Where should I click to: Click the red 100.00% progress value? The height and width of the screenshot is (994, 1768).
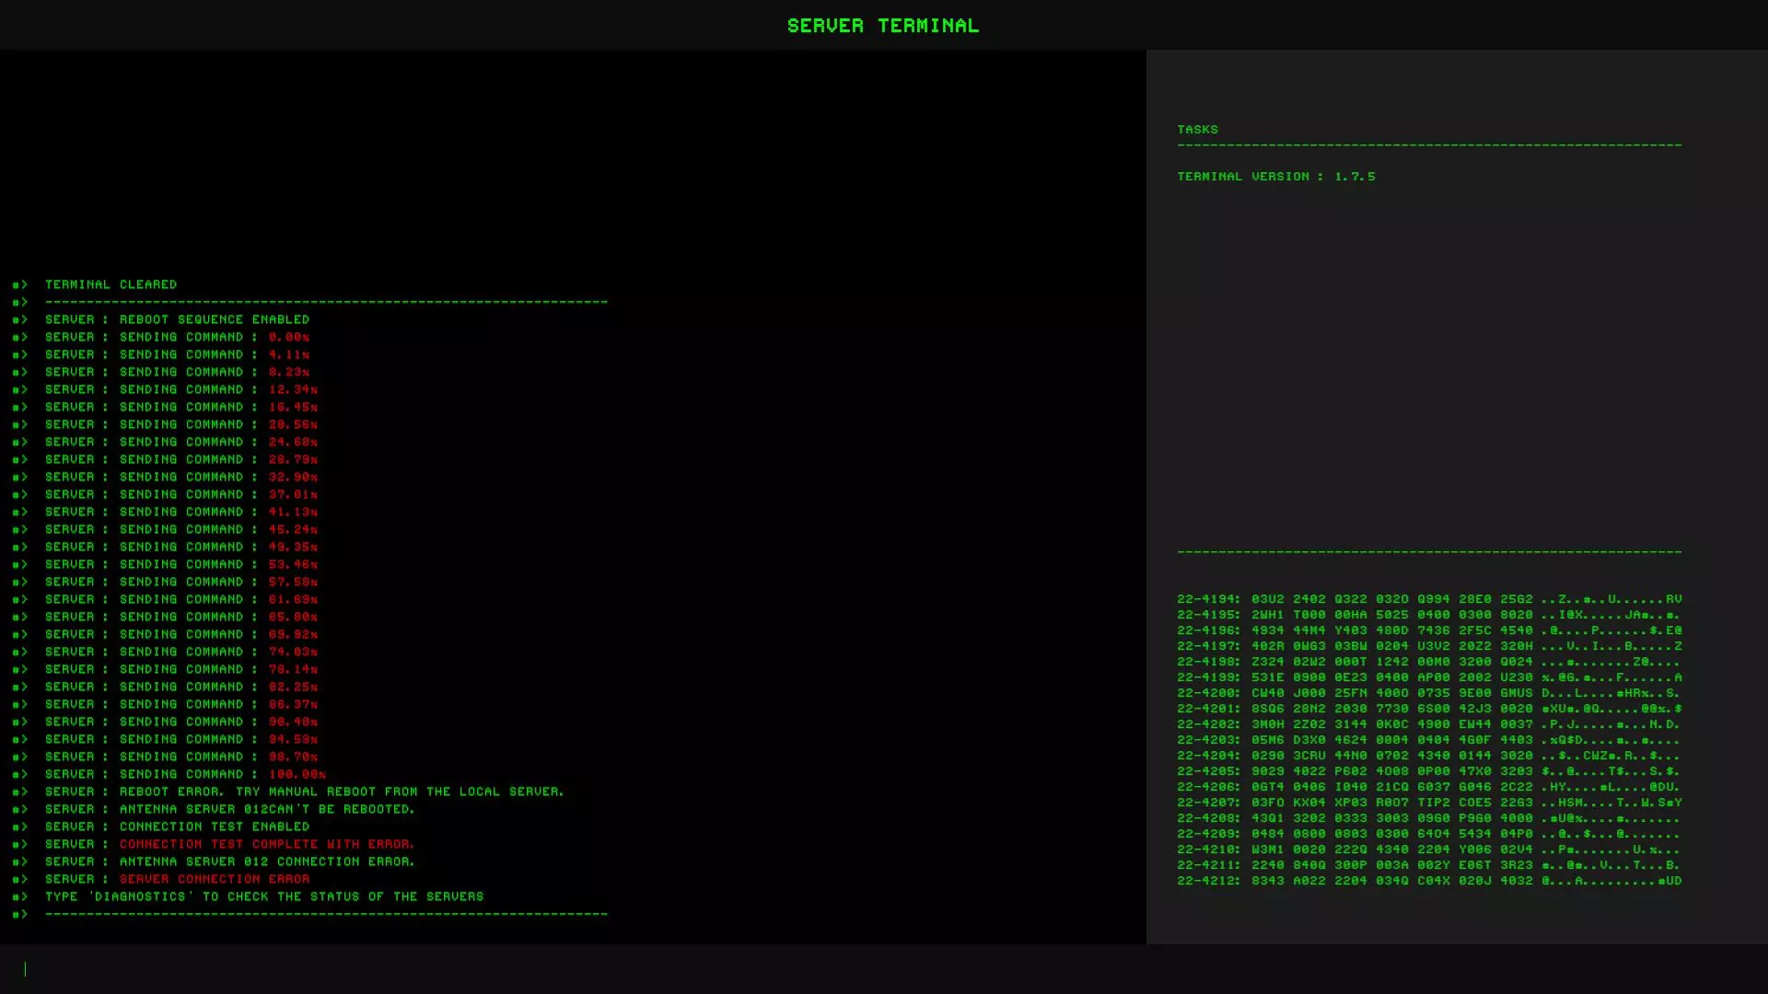[x=297, y=774]
